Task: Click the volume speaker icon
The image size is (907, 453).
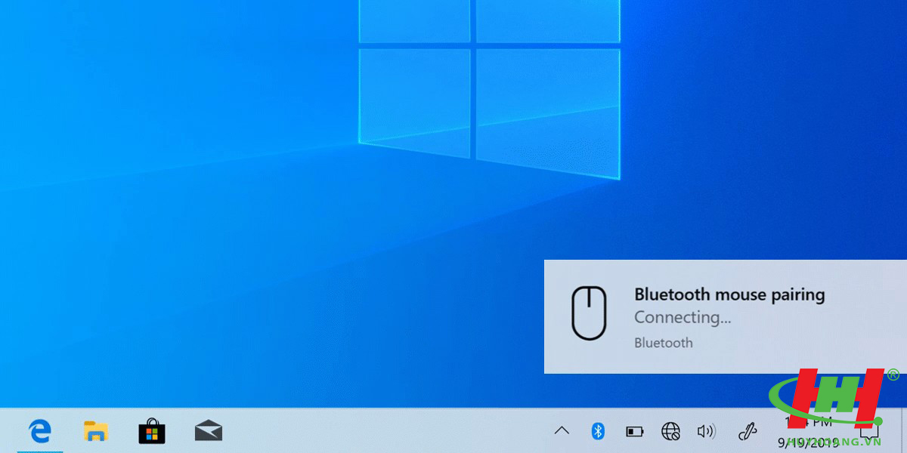Action: [706, 431]
